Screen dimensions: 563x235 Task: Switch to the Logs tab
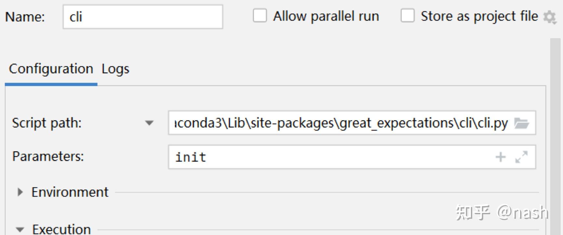(115, 69)
